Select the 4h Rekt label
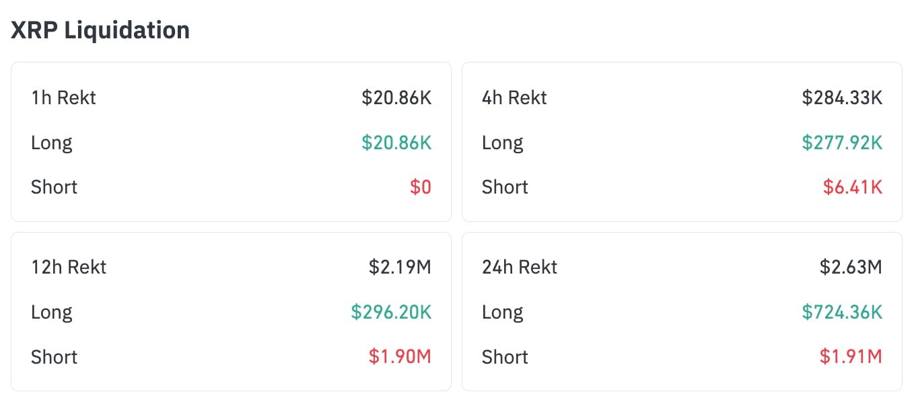 (x=514, y=98)
